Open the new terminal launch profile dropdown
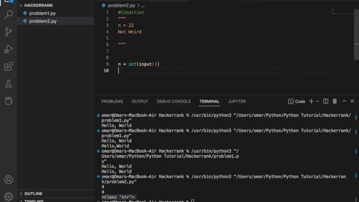Screen dimensions: 359x202 click(317, 102)
